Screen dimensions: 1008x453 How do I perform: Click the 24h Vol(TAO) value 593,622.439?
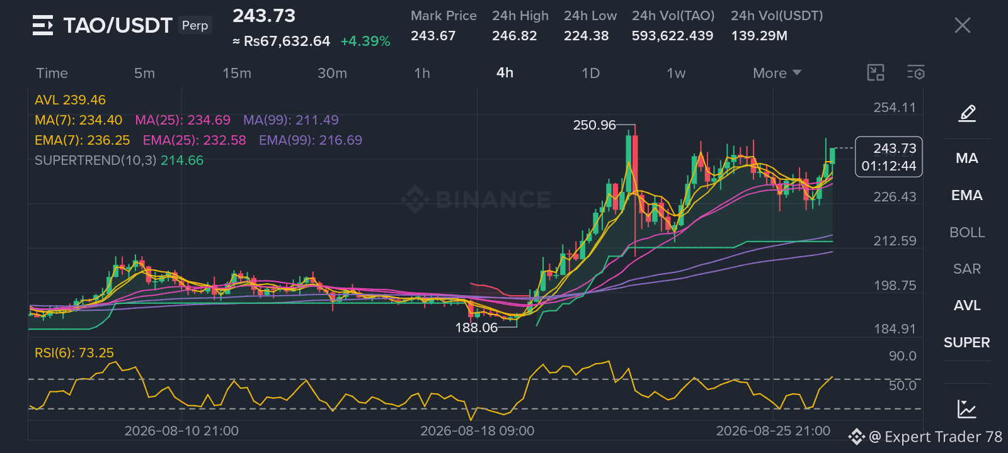tap(672, 36)
